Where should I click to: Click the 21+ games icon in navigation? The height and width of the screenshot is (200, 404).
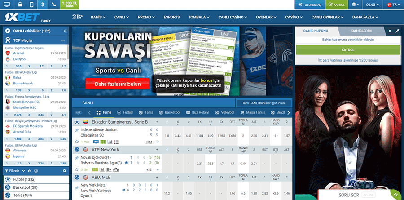coord(77,17)
